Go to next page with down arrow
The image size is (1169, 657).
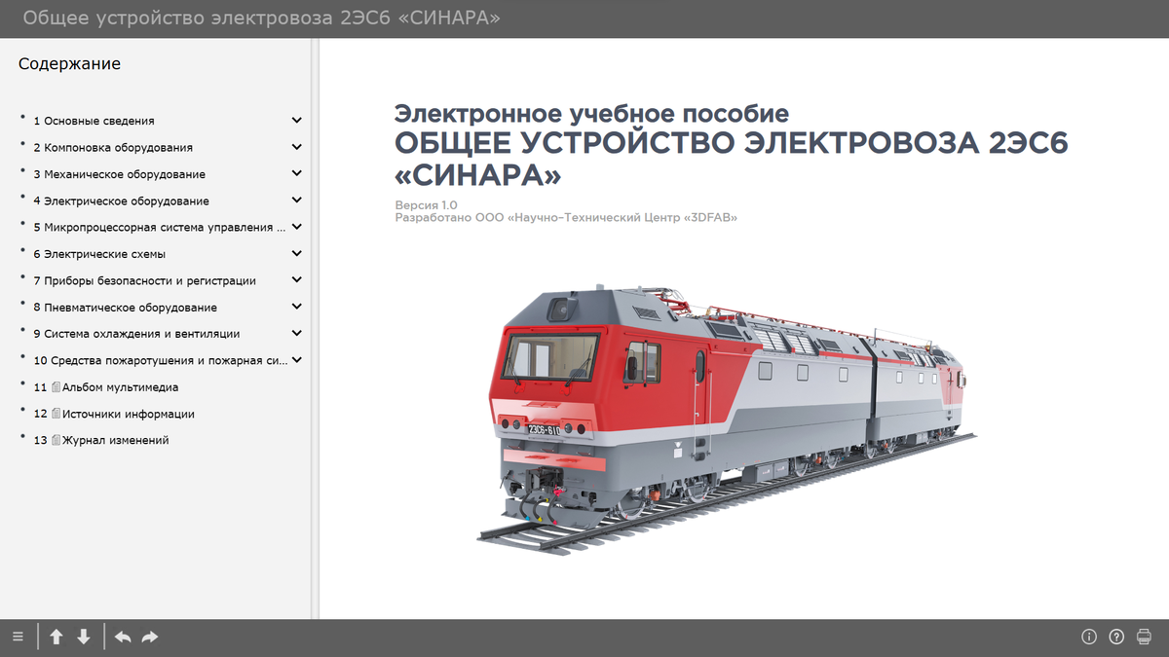tap(84, 637)
